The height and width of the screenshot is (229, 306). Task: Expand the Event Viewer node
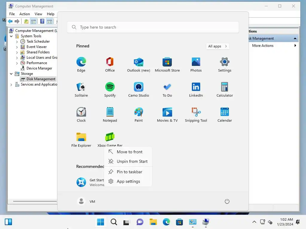(17, 47)
